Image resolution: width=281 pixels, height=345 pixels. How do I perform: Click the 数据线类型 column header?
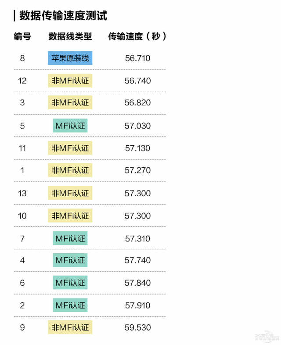click(x=70, y=36)
